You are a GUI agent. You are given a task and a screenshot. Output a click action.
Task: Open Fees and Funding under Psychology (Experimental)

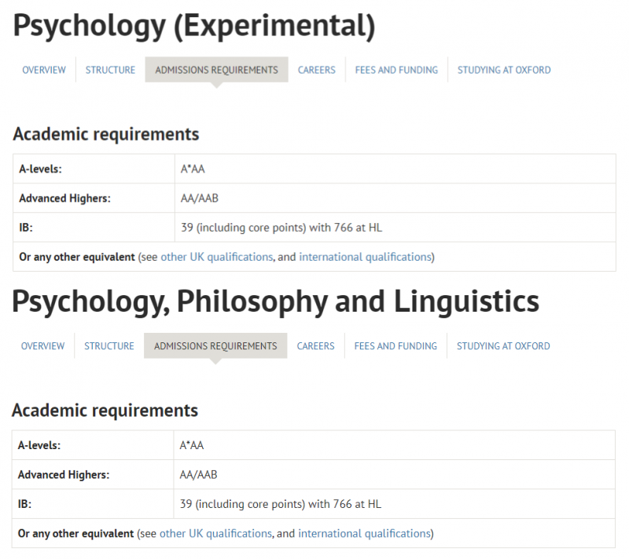point(396,70)
